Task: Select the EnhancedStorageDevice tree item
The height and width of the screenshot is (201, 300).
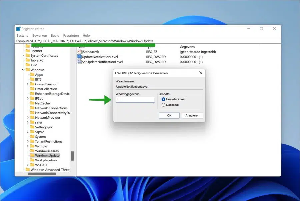Action: [x=52, y=94]
